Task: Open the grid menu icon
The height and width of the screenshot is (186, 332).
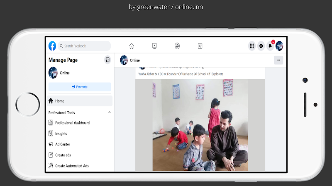Action: (x=251, y=46)
